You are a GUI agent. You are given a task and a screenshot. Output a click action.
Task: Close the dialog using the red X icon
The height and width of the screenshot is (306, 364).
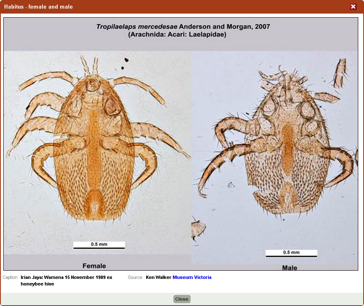coord(353,7)
